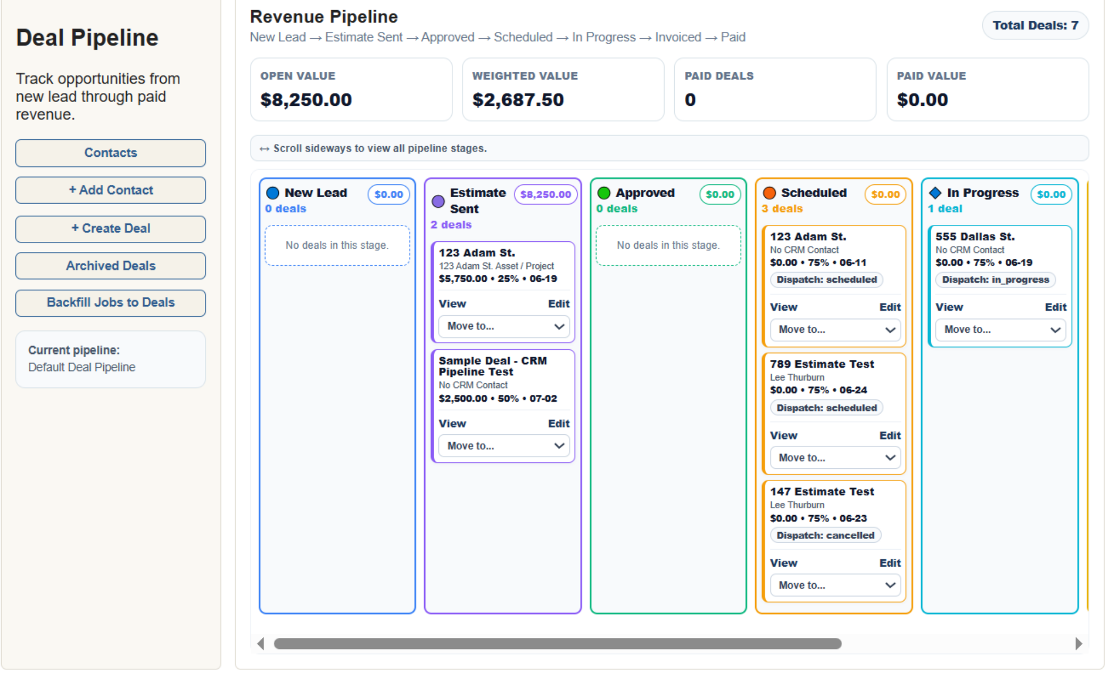
Task: Open Archived Deals
Action: [111, 266]
